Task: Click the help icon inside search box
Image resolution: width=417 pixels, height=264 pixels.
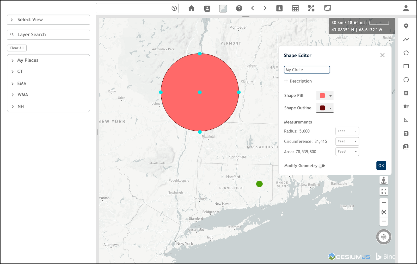Action: [x=174, y=8]
